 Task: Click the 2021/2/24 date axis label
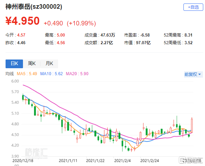click(150, 161)
